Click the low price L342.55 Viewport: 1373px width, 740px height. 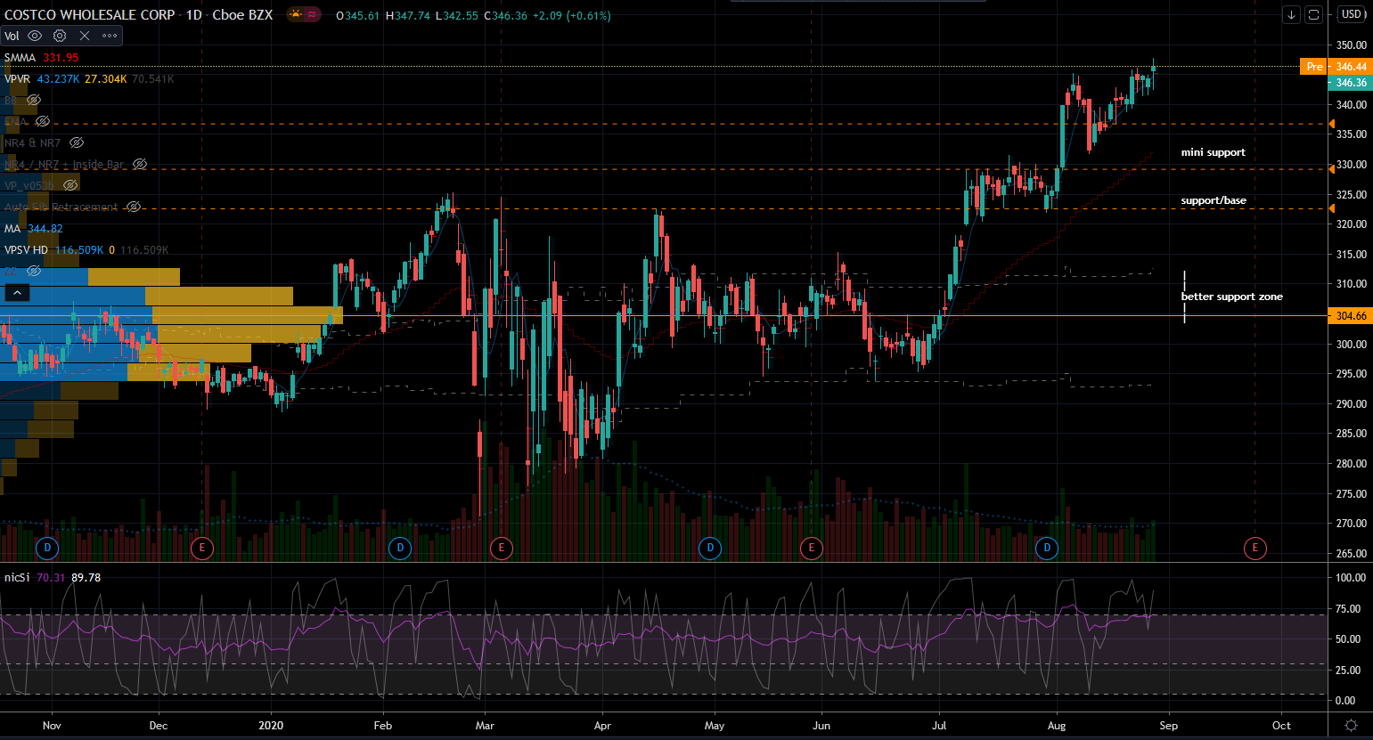[456, 15]
